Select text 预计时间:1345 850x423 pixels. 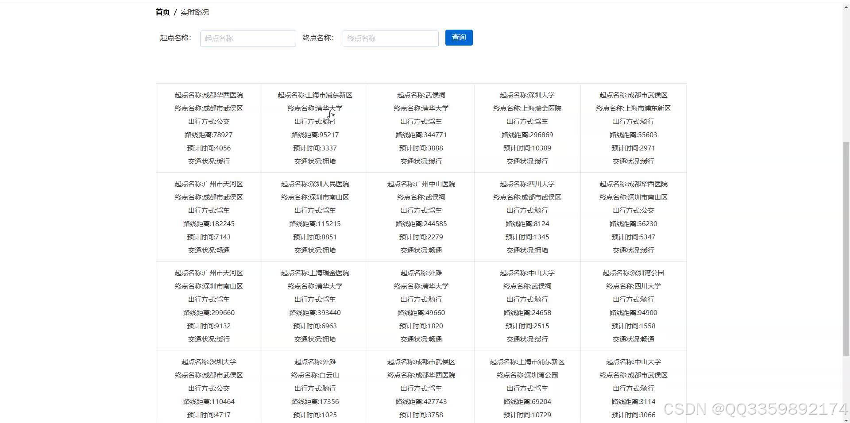pos(527,237)
